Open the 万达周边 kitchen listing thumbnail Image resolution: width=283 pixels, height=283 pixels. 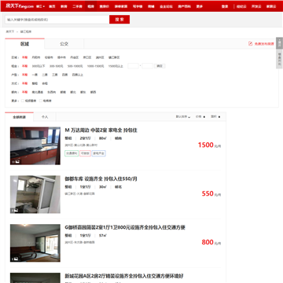pyautogui.click(x=35, y=145)
